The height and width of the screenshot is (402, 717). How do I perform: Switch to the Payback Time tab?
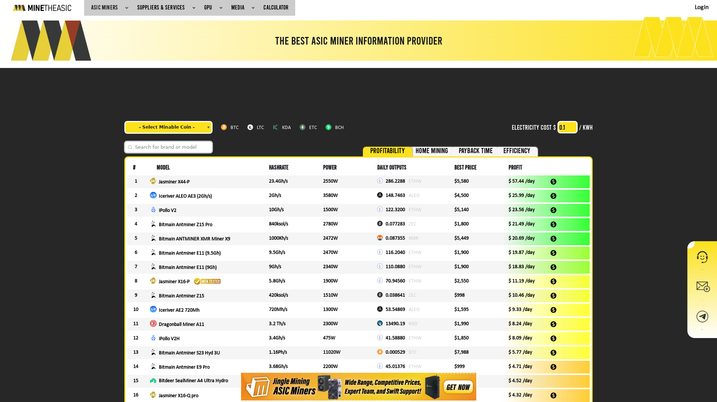coord(476,151)
